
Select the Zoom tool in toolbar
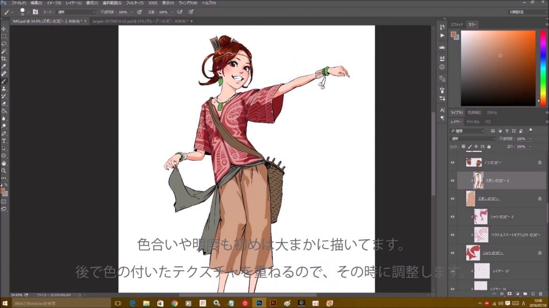click(4, 170)
